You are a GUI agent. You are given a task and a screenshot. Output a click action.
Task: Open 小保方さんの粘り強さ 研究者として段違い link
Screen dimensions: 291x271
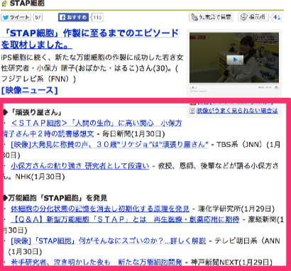coord(79,166)
